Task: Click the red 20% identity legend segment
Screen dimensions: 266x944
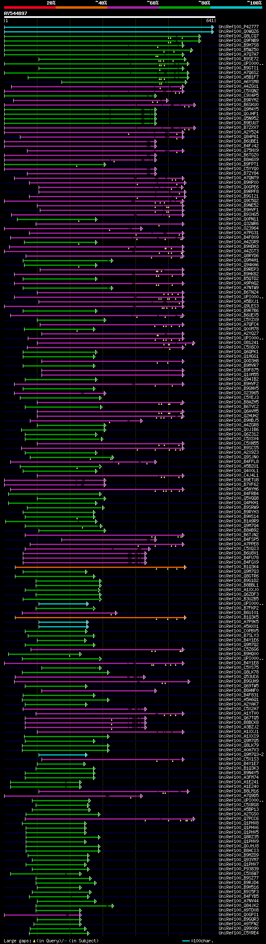Action: (30, 7)
